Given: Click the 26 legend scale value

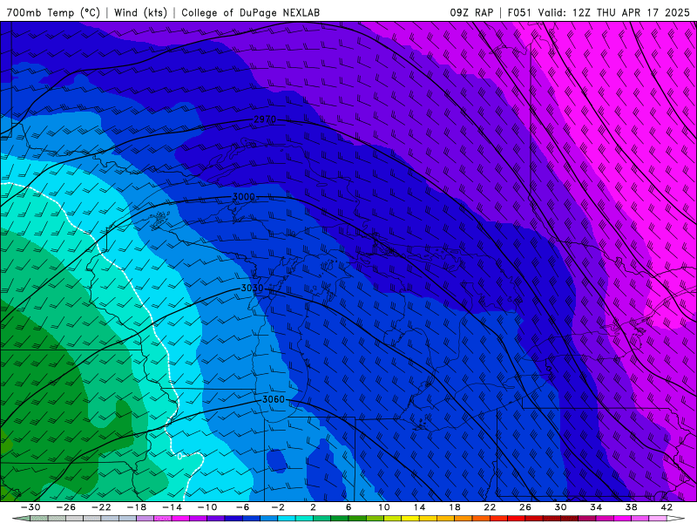Looking at the screenshot, I should 525,507.
